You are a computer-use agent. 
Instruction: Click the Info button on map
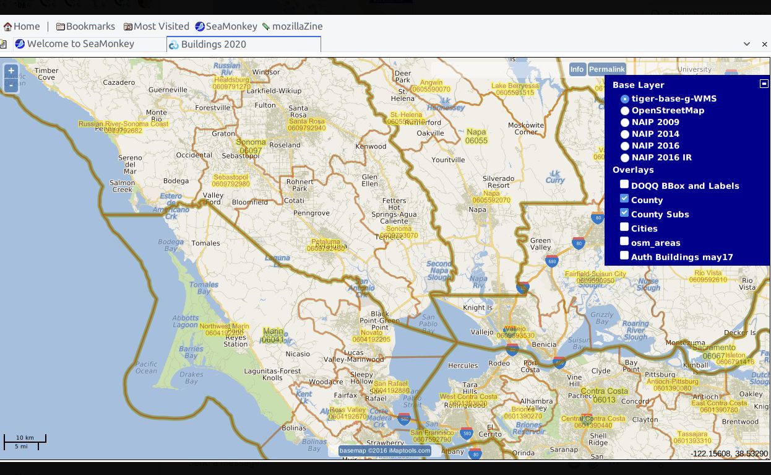click(x=577, y=69)
